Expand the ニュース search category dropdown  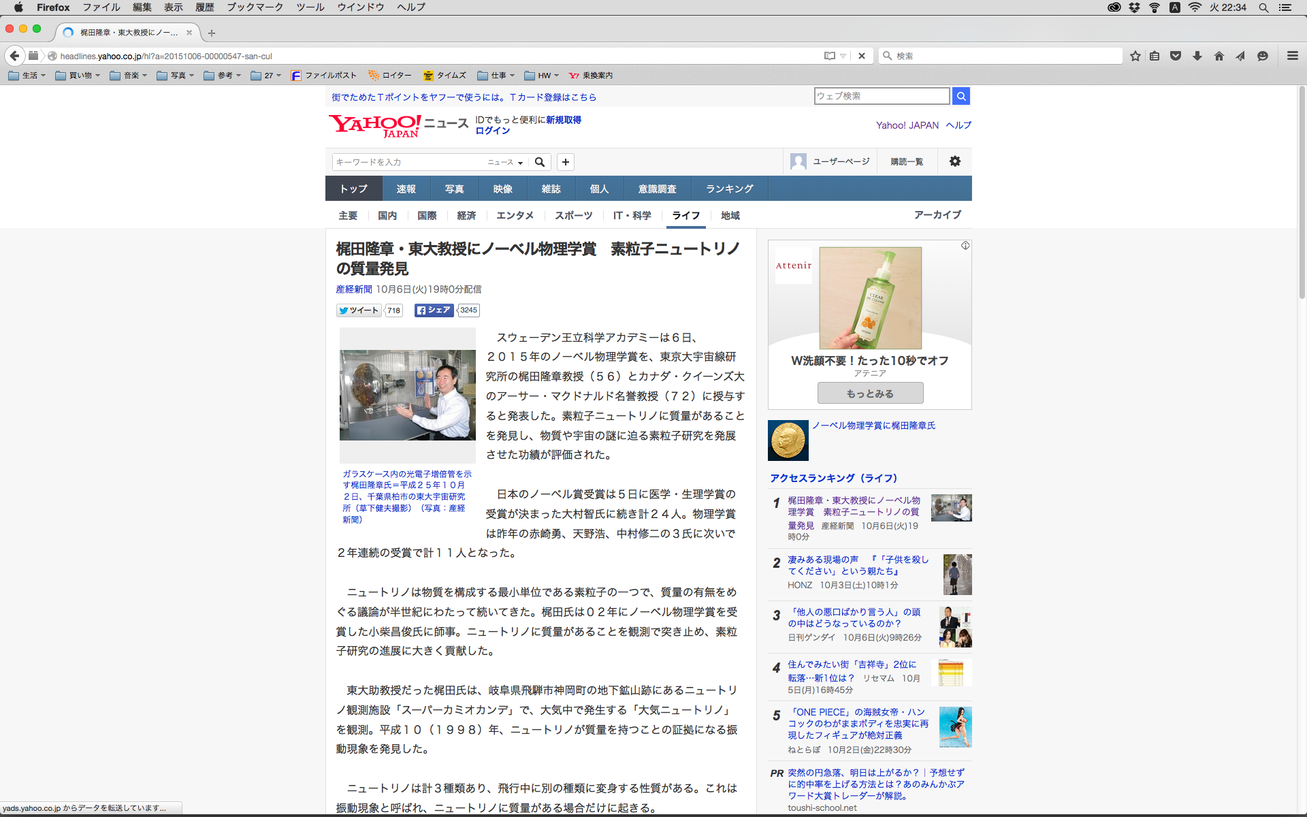coord(505,162)
